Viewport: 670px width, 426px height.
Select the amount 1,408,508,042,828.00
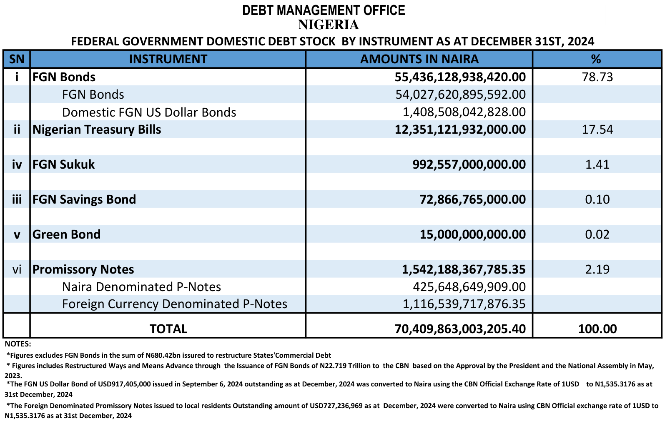pos(464,112)
